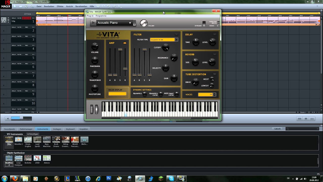This screenshot has width=323, height=182.
Task: Click the + hinzufügen button
Action: 33,134
